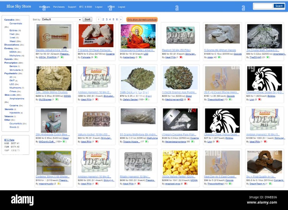Go to results page 2

pyautogui.click(x=103, y=19)
